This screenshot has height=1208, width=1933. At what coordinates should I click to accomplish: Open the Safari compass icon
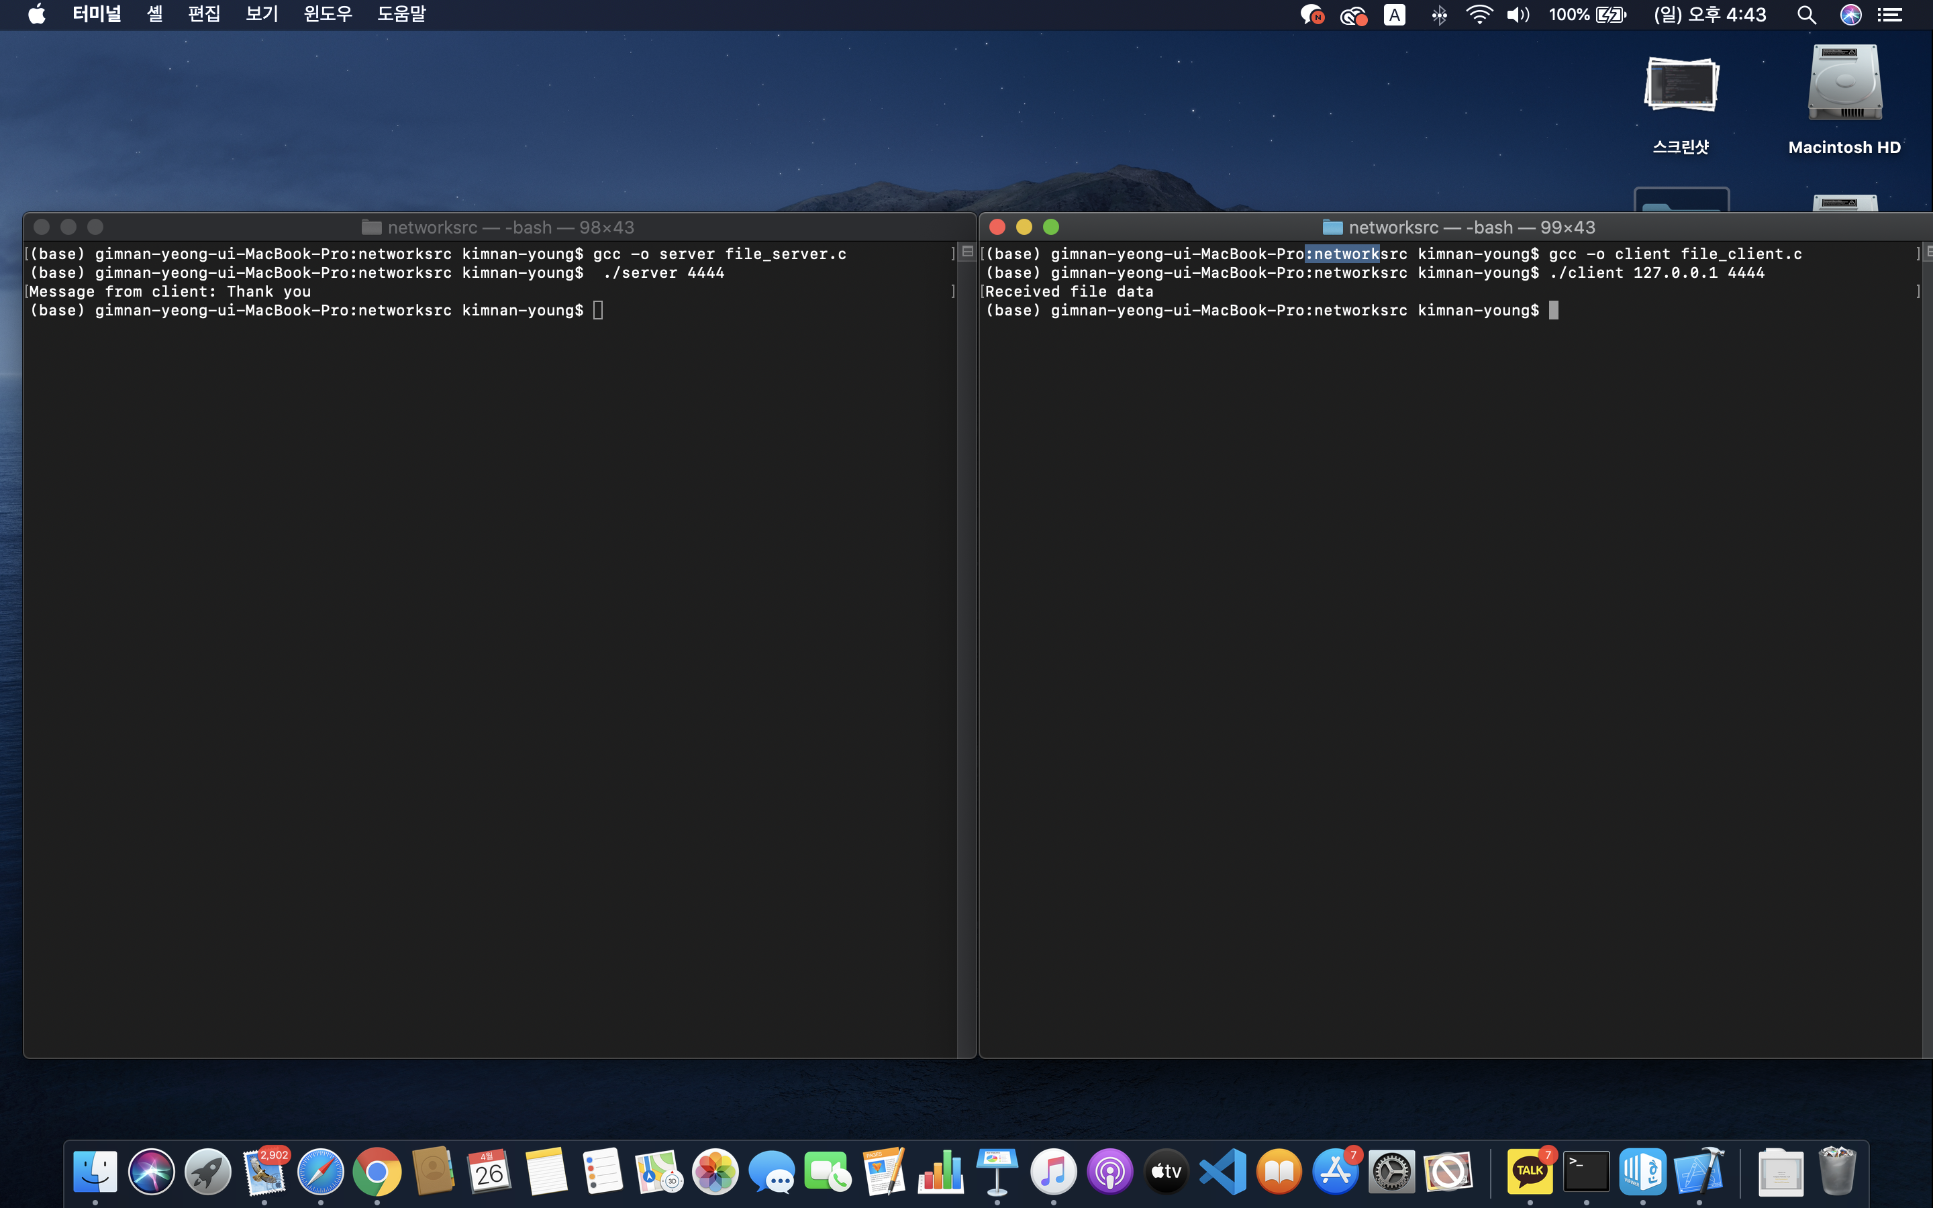(x=320, y=1171)
